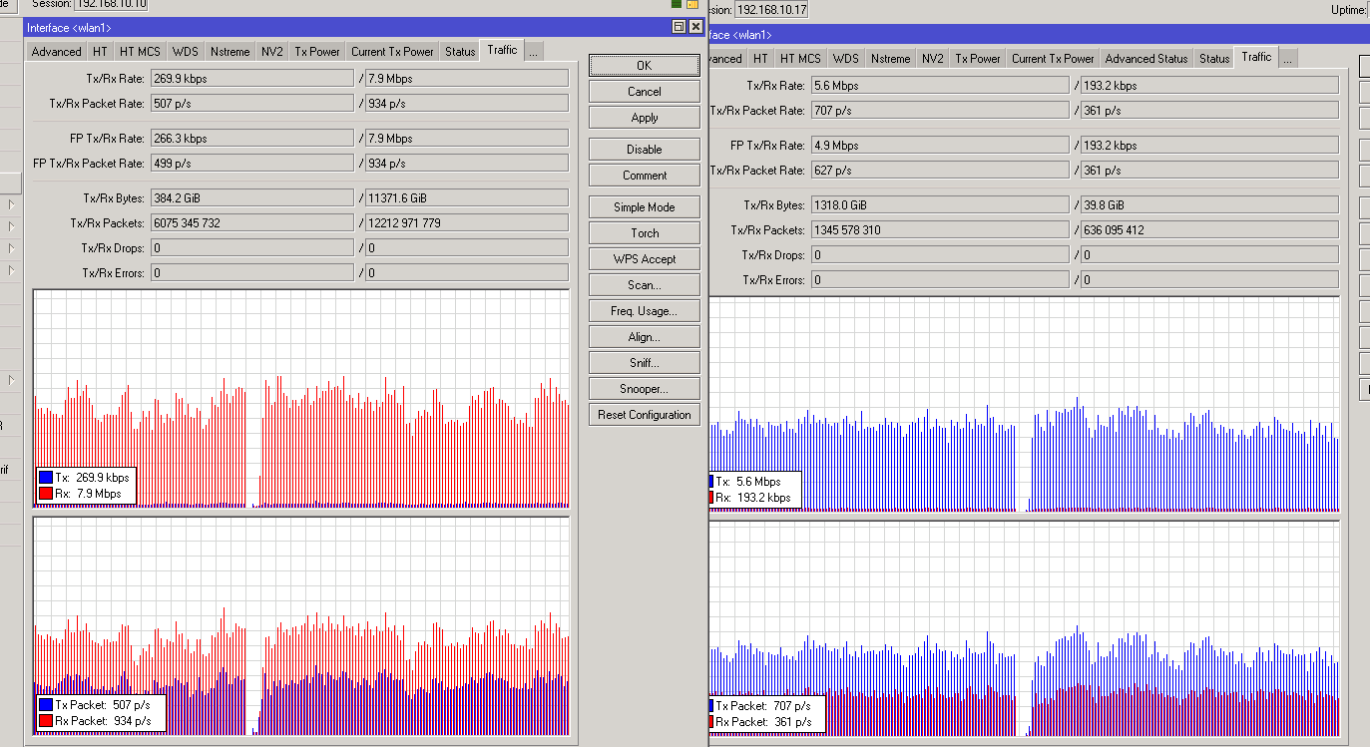The height and width of the screenshot is (747, 1370).
Task: Expand more tabs (...) in right window
Action: tap(1287, 59)
